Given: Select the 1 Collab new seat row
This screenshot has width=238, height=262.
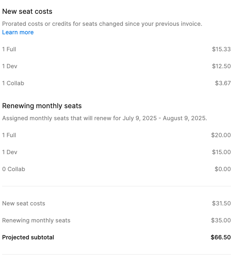Looking at the screenshot, I should (x=117, y=83).
